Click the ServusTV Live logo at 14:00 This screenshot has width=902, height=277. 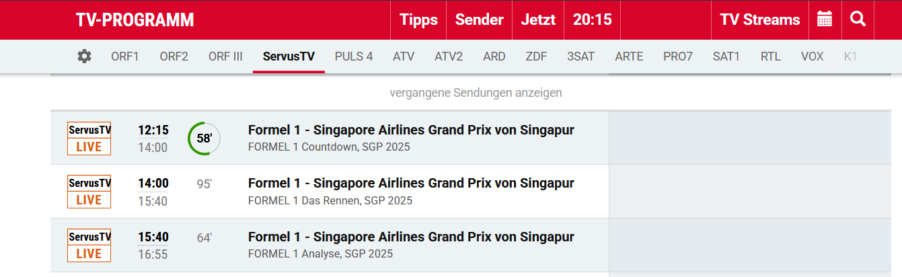89,192
